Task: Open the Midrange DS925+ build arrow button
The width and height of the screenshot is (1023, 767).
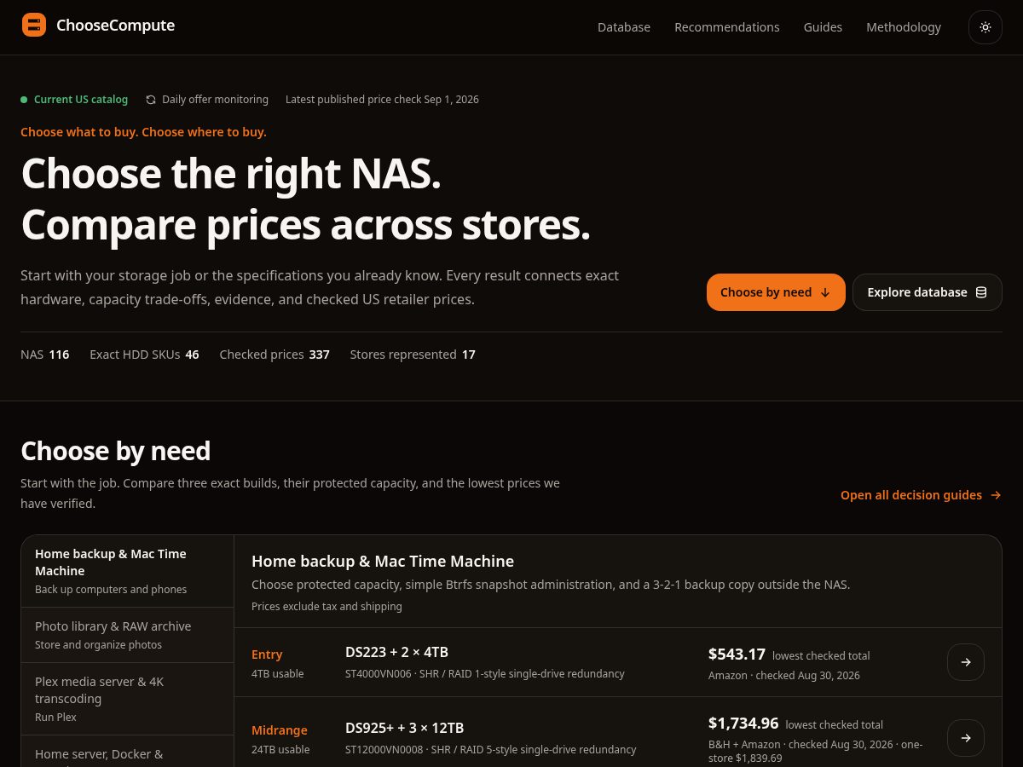Action: [966, 738]
